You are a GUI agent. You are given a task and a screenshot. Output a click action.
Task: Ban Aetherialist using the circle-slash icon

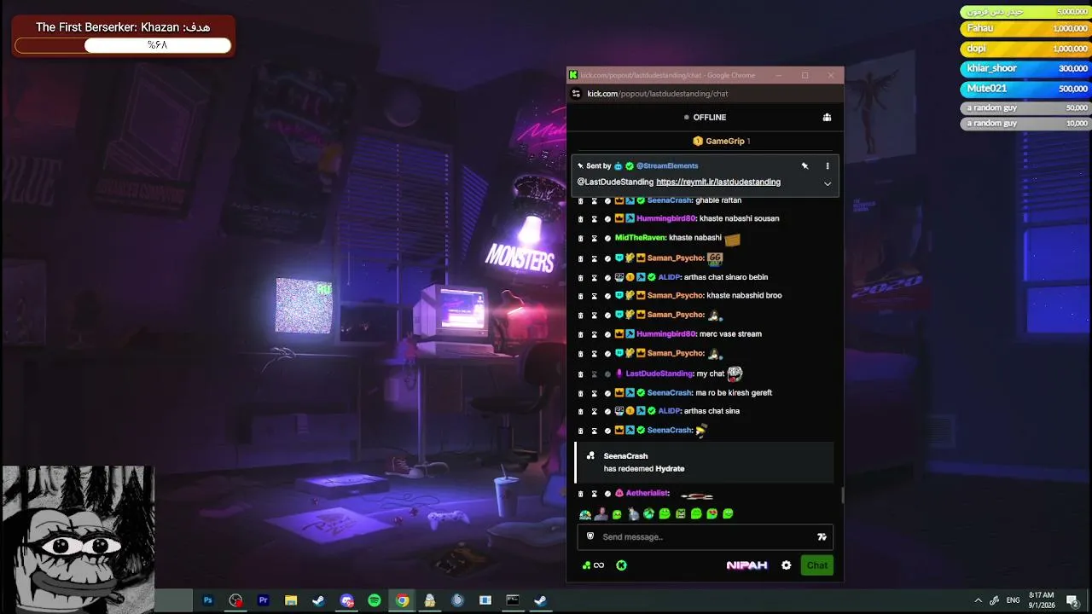(607, 494)
